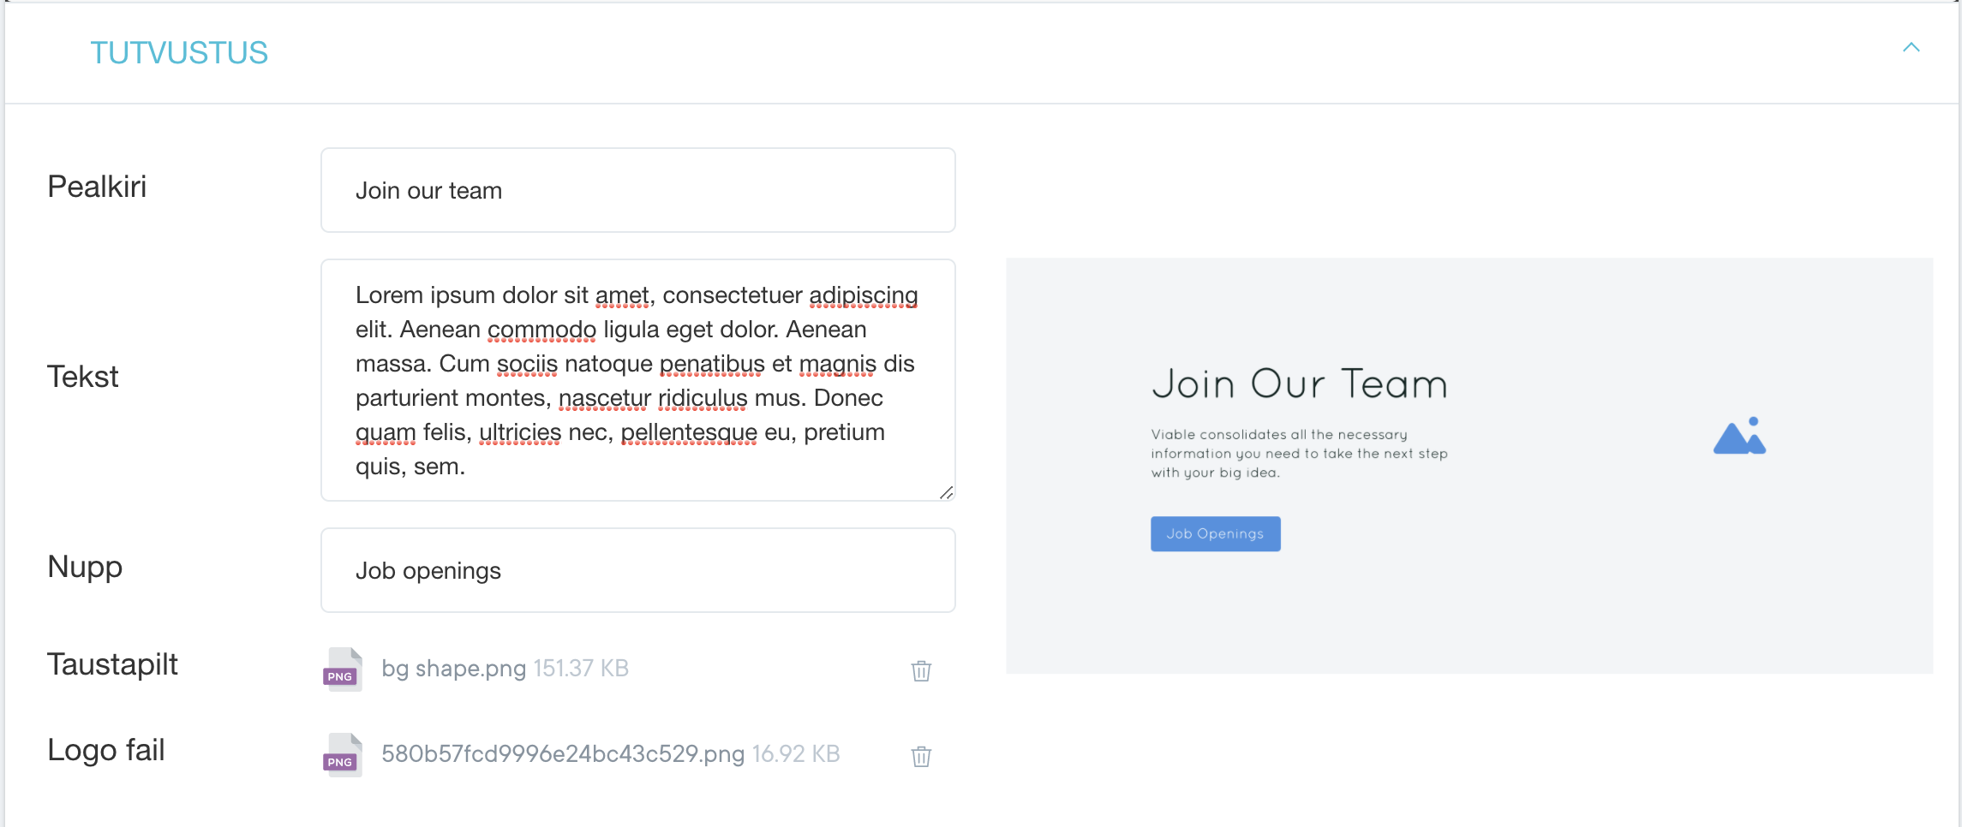The image size is (1962, 827).
Task: Delete the bg shape.png background file
Action: [921, 670]
